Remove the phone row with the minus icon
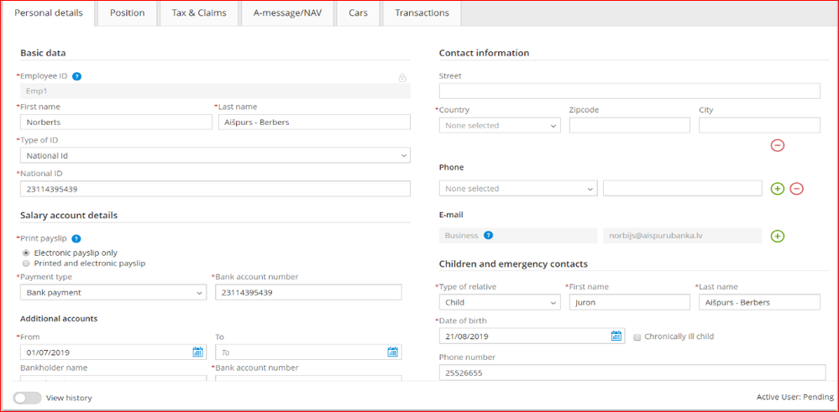This screenshot has height=412, width=839. coord(797,188)
